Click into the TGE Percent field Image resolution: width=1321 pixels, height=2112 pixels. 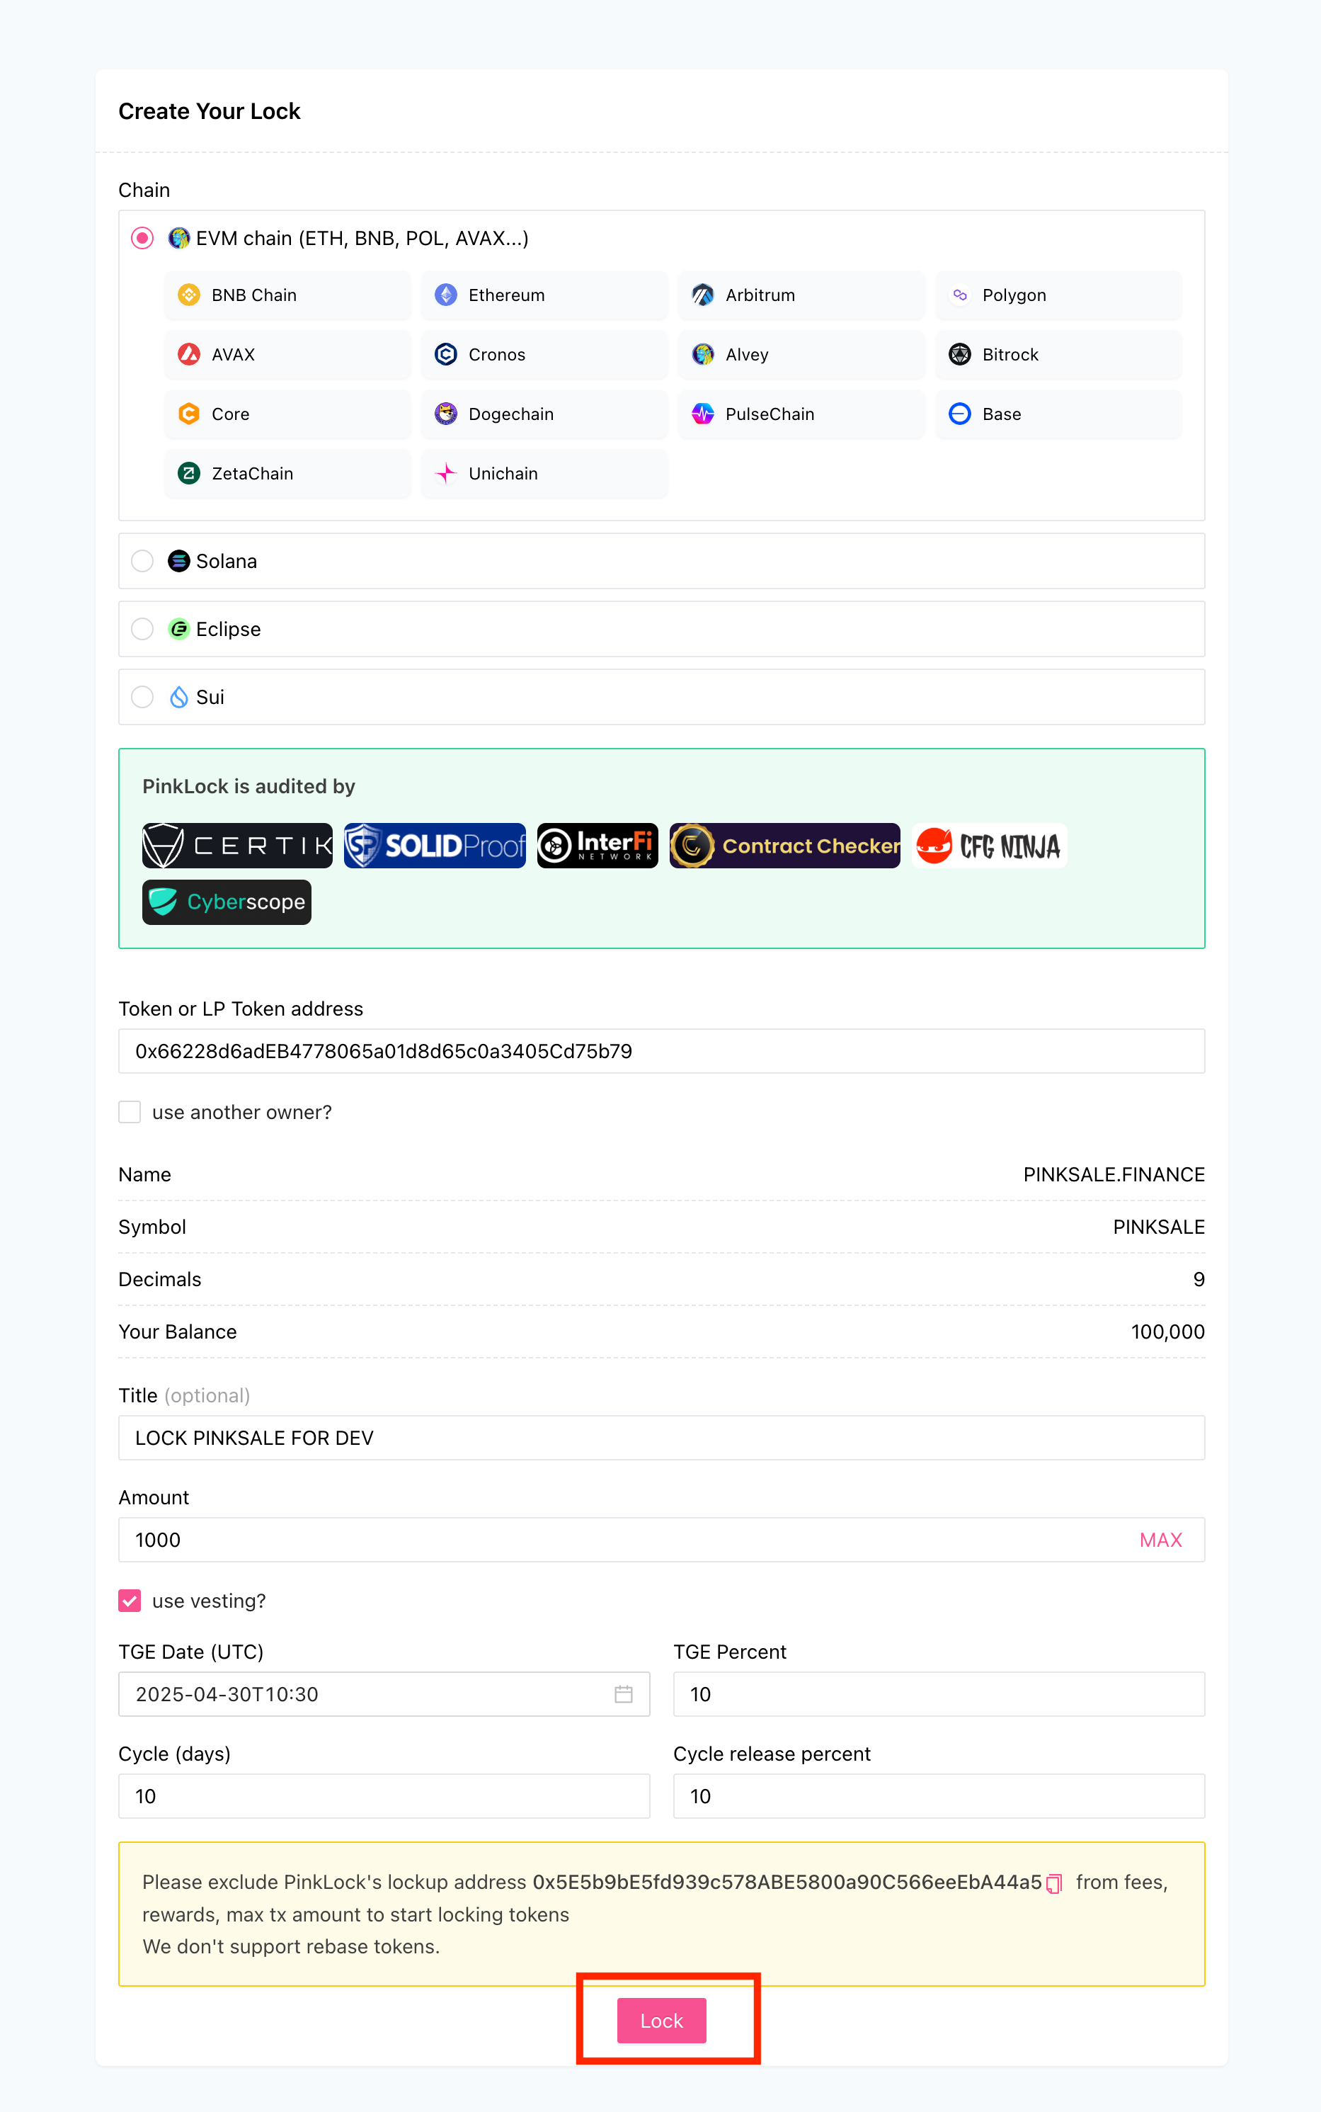point(938,1694)
